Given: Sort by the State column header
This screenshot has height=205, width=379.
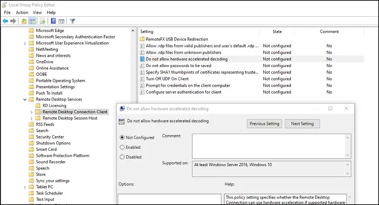Looking at the screenshot, I should pyautogui.click(x=277, y=31).
